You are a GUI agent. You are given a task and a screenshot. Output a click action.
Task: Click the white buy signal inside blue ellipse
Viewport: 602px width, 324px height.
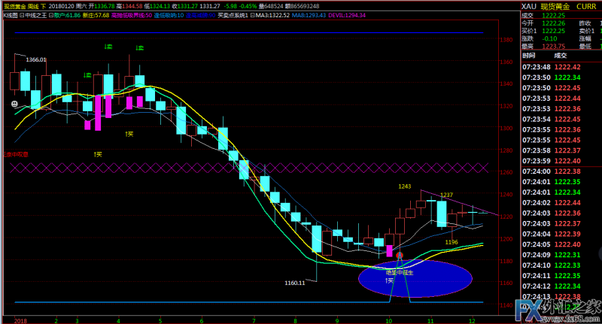pyautogui.click(x=390, y=280)
